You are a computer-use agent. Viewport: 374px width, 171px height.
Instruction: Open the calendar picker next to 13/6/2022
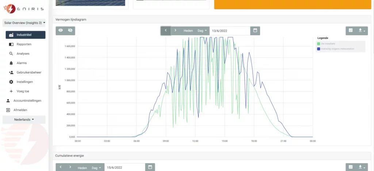255,31
